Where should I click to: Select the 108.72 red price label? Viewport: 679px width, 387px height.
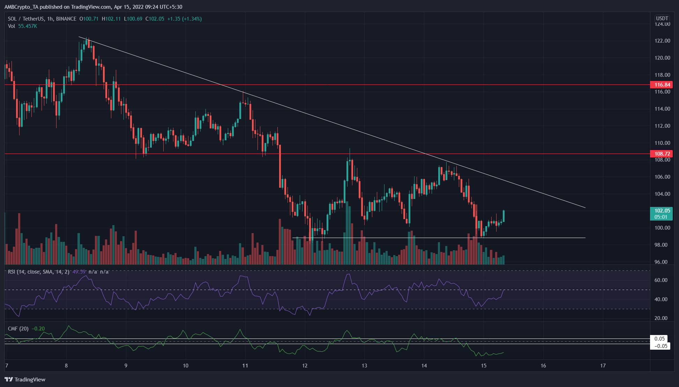click(x=662, y=154)
